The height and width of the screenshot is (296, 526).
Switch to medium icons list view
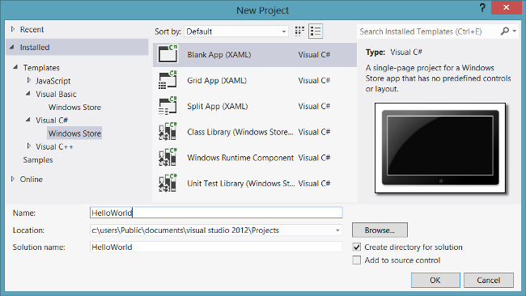[316, 32]
